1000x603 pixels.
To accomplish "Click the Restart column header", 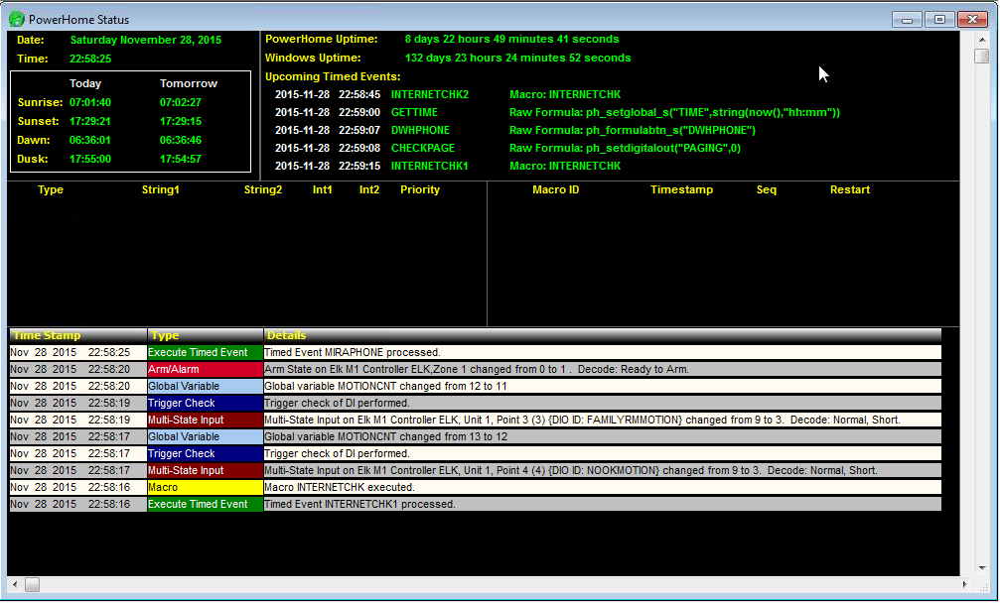I will click(849, 189).
